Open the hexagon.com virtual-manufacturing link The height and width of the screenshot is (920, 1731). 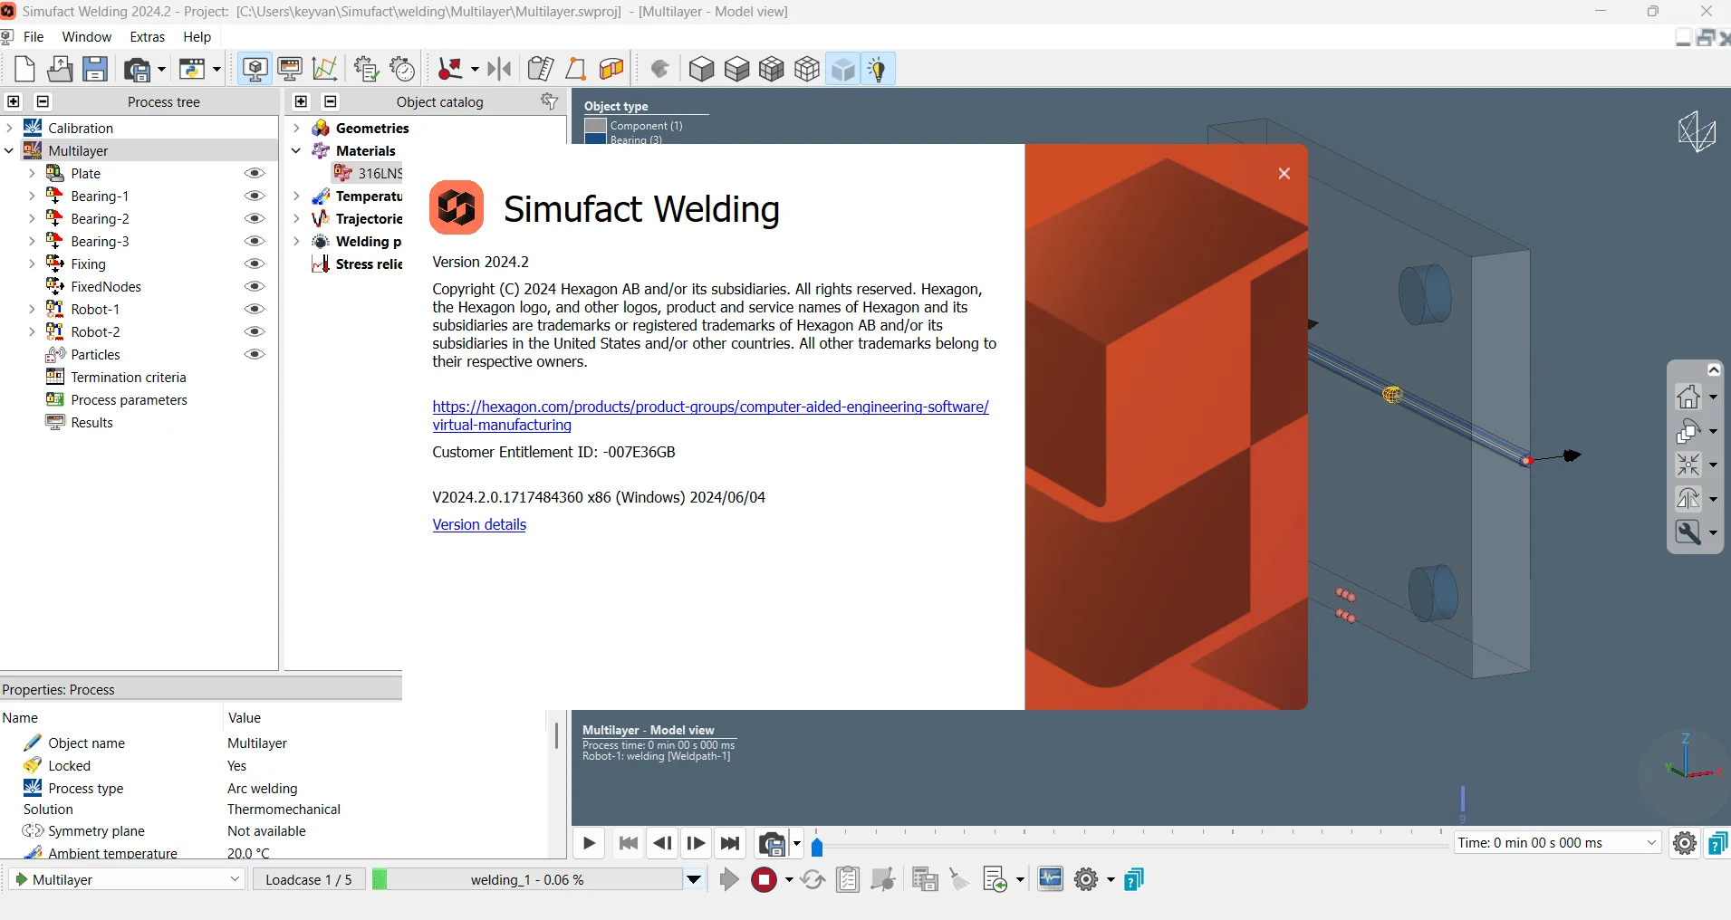pos(710,416)
